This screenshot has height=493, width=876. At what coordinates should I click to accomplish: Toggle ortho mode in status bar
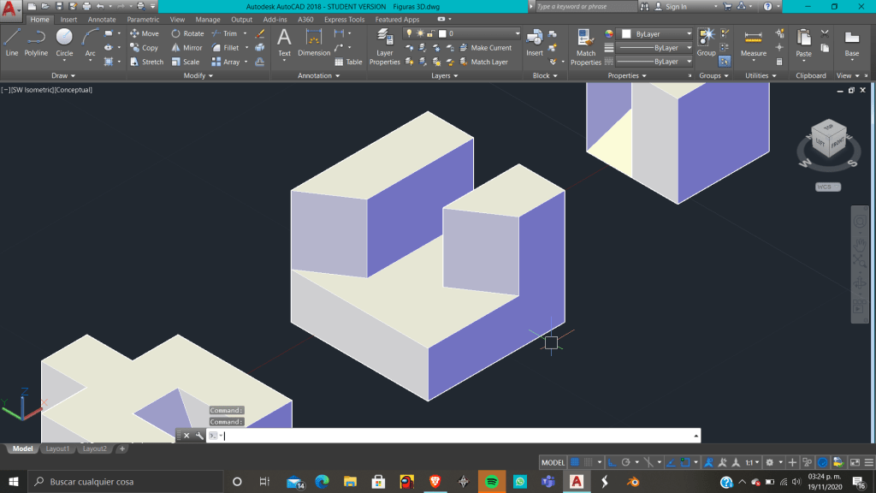[613, 462]
